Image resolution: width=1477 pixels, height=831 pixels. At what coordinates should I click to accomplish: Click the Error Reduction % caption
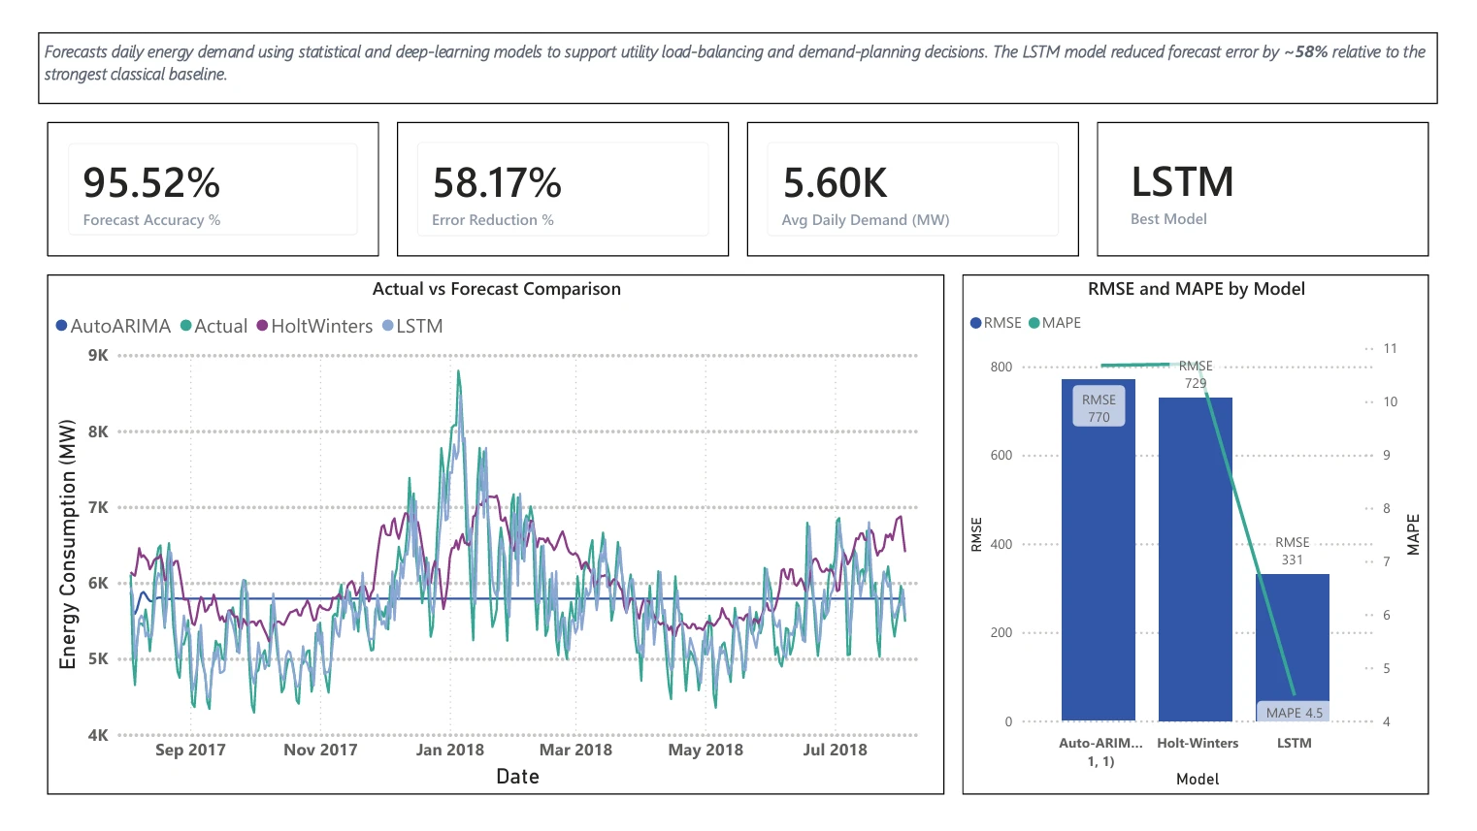[x=493, y=220]
